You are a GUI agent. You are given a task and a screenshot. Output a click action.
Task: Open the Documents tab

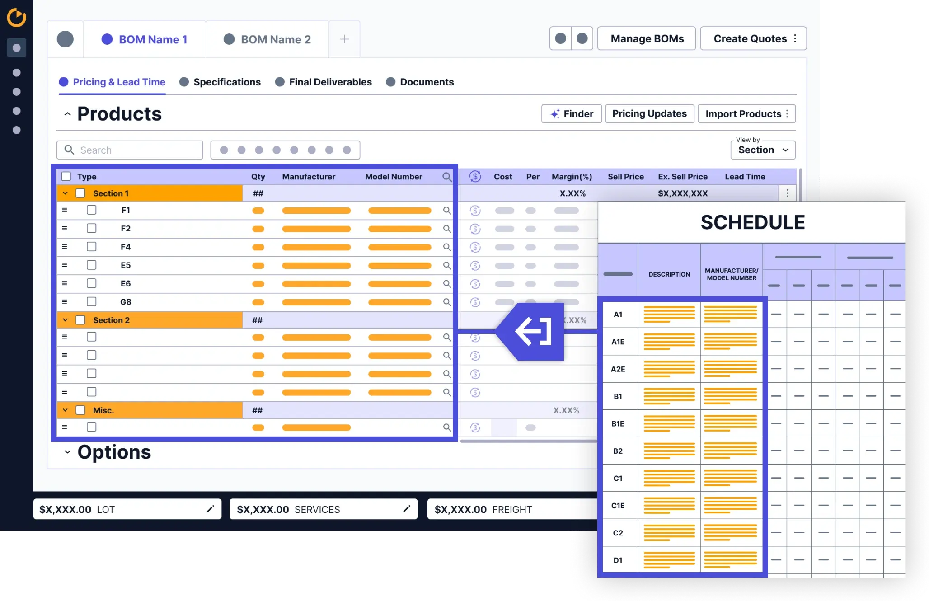click(x=420, y=82)
